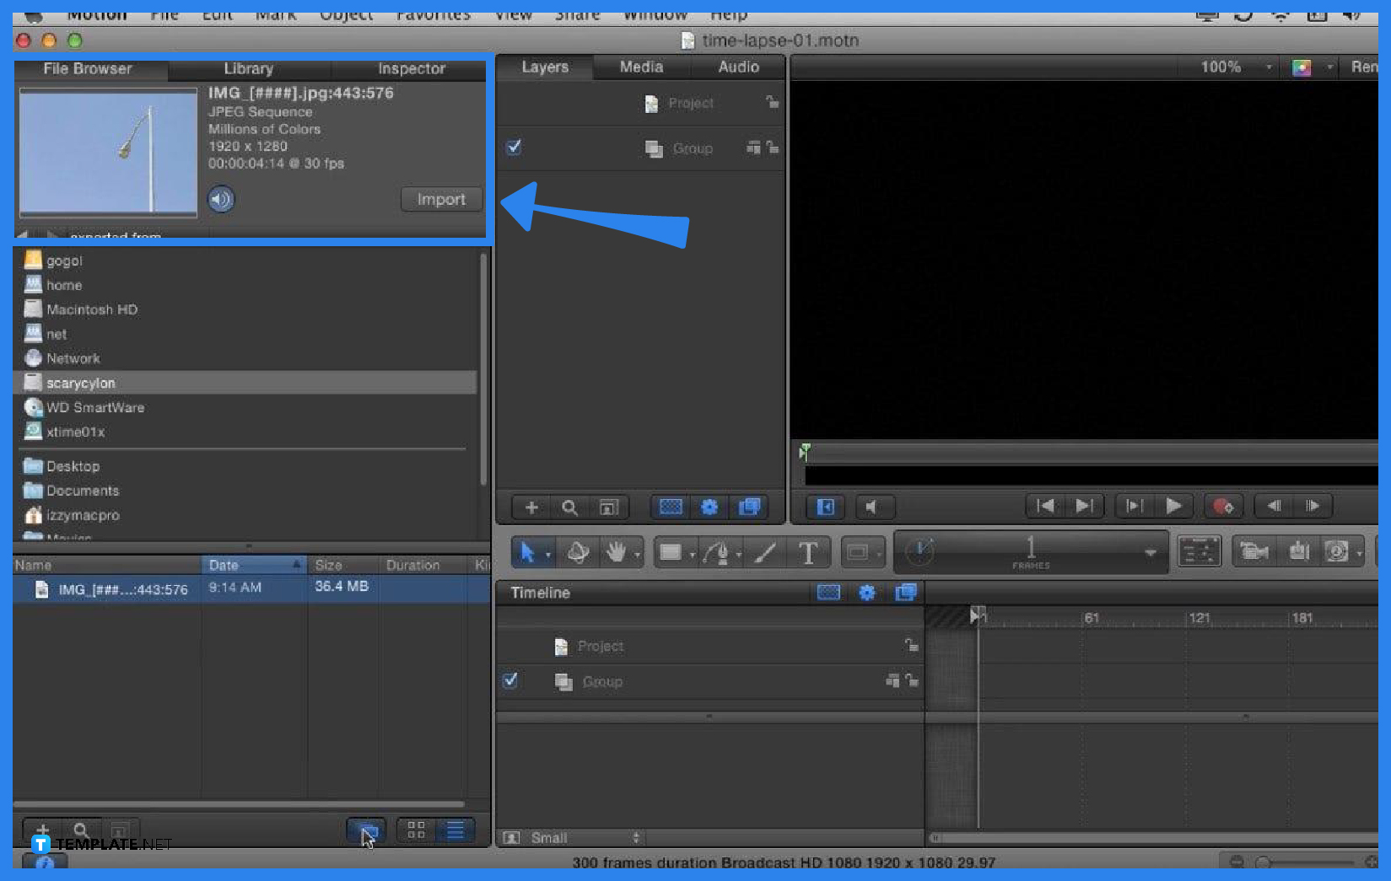Screen dimensions: 1391x881
Task: Select the Rectangle Mask tool
Action: click(x=858, y=553)
